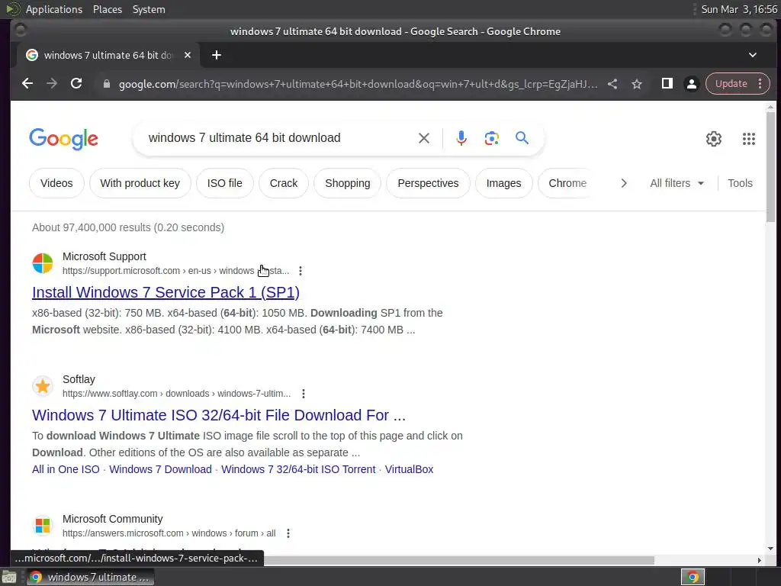The height and width of the screenshot is (586, 781).
Task: Go back to the previous page
Action: click(27, 84)
